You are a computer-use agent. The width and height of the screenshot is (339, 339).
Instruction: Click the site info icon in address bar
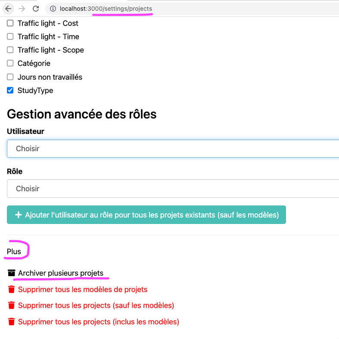tap(53, 9)
